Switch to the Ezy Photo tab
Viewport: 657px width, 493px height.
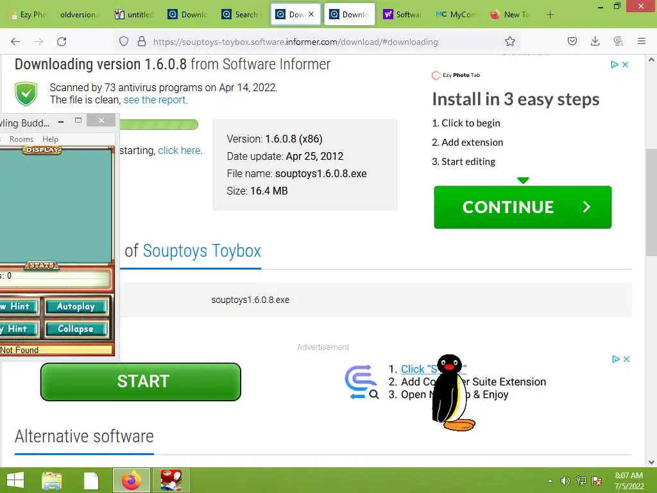tap(27, 15)
